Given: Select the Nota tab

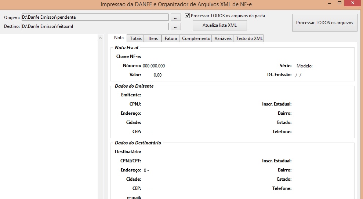Looking at the screenshot, I should (x=119, y=38).
